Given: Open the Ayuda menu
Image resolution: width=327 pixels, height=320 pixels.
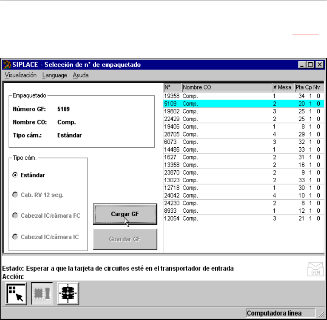Looking at the screenshot, I should (81, 75).
